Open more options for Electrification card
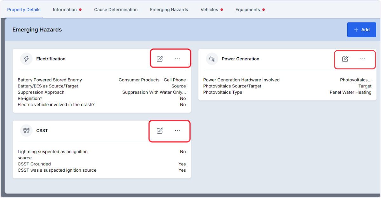The height and width of the screenshot is (198, 381). (x=177, y=59)
